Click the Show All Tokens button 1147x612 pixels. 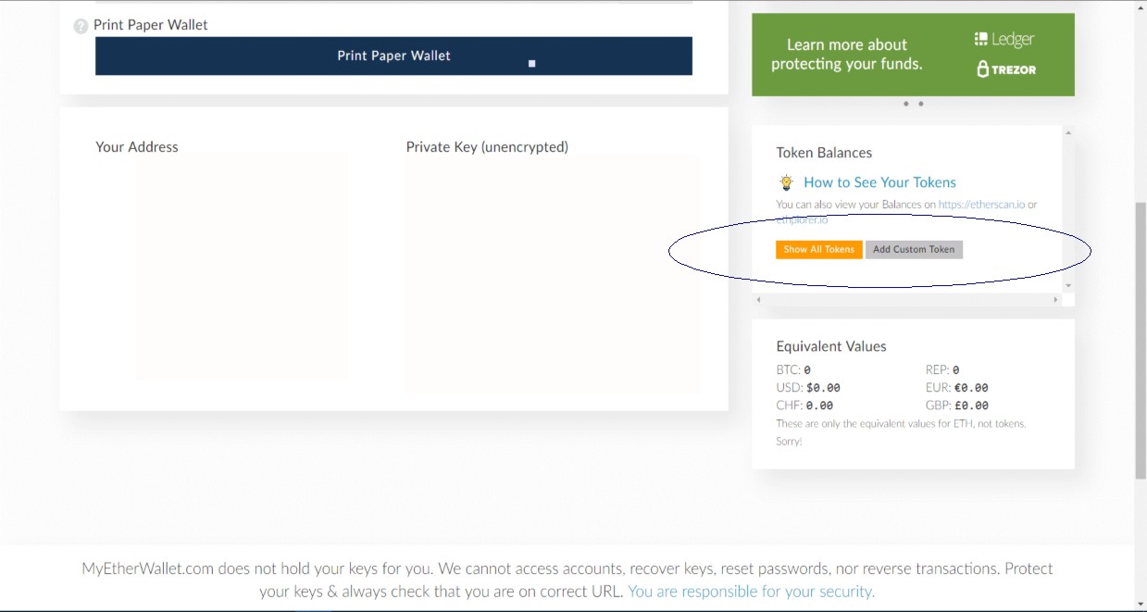coord(819,249)
